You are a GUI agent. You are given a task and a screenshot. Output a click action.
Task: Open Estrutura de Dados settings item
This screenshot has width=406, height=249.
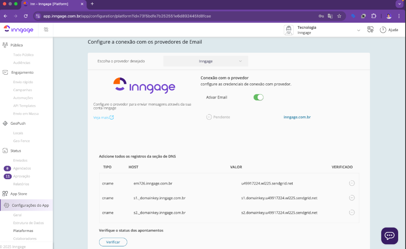pos(28,223)
